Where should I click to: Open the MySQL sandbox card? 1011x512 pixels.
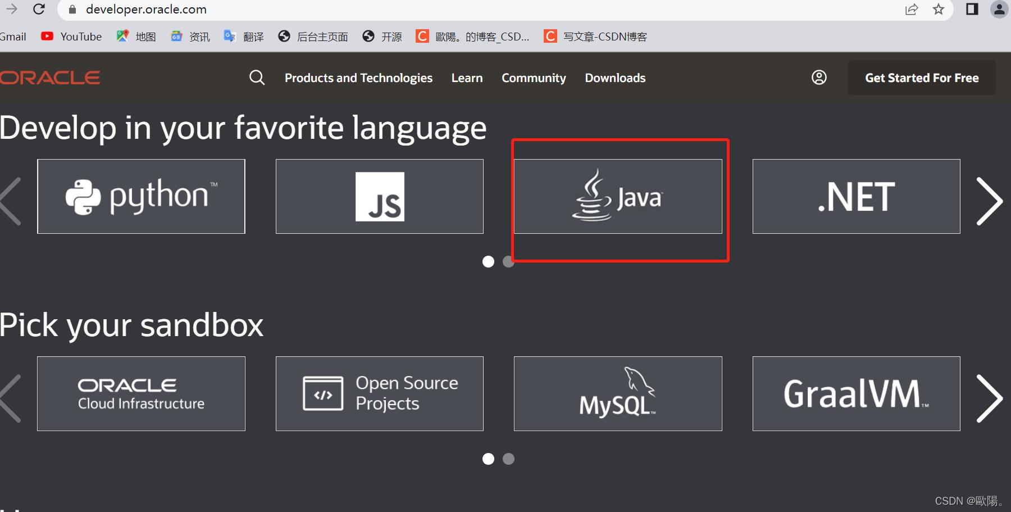point(618,393)
